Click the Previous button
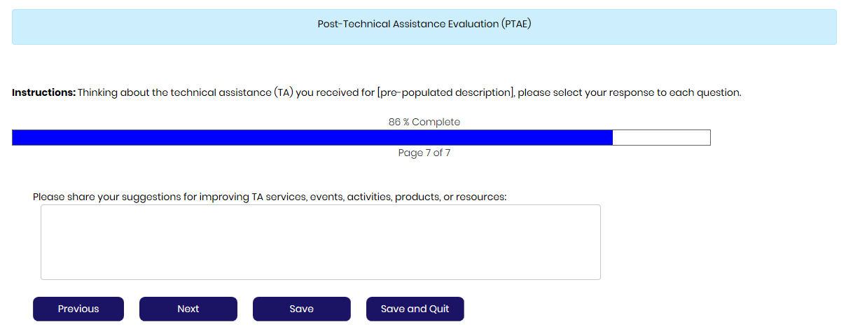 (x=78, y=309)
